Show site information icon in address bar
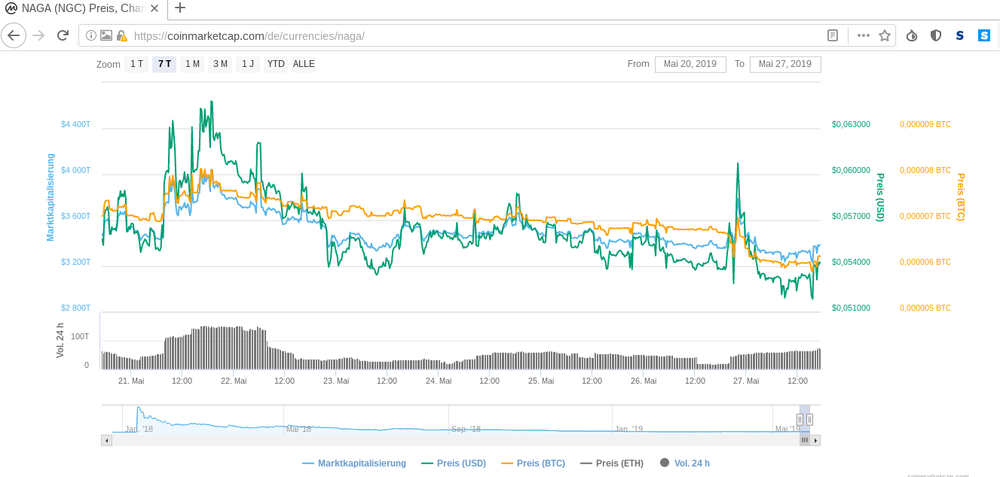1000x477 pixels. (91, 35)
